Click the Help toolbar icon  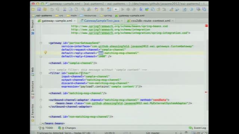tap(191, 9)
